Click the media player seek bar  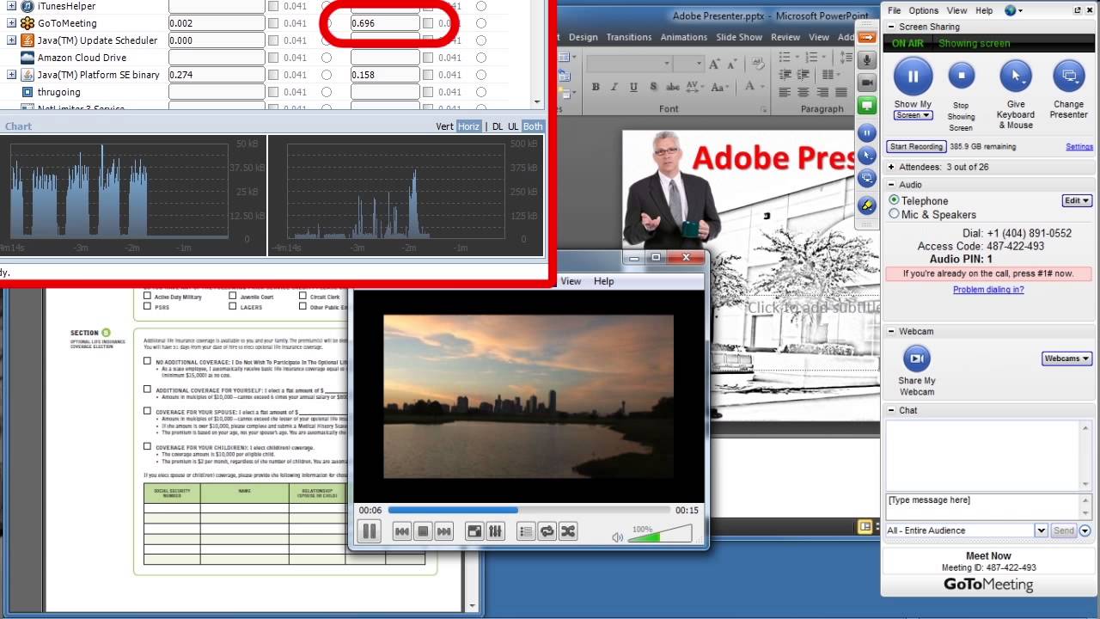[529, 510]
